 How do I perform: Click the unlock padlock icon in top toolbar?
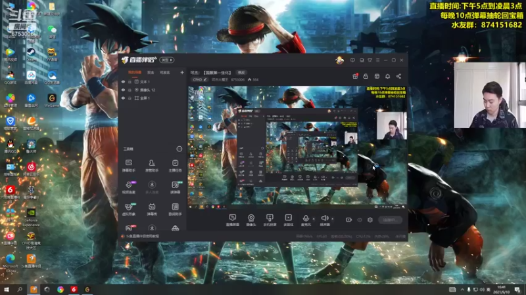point(366,76)
